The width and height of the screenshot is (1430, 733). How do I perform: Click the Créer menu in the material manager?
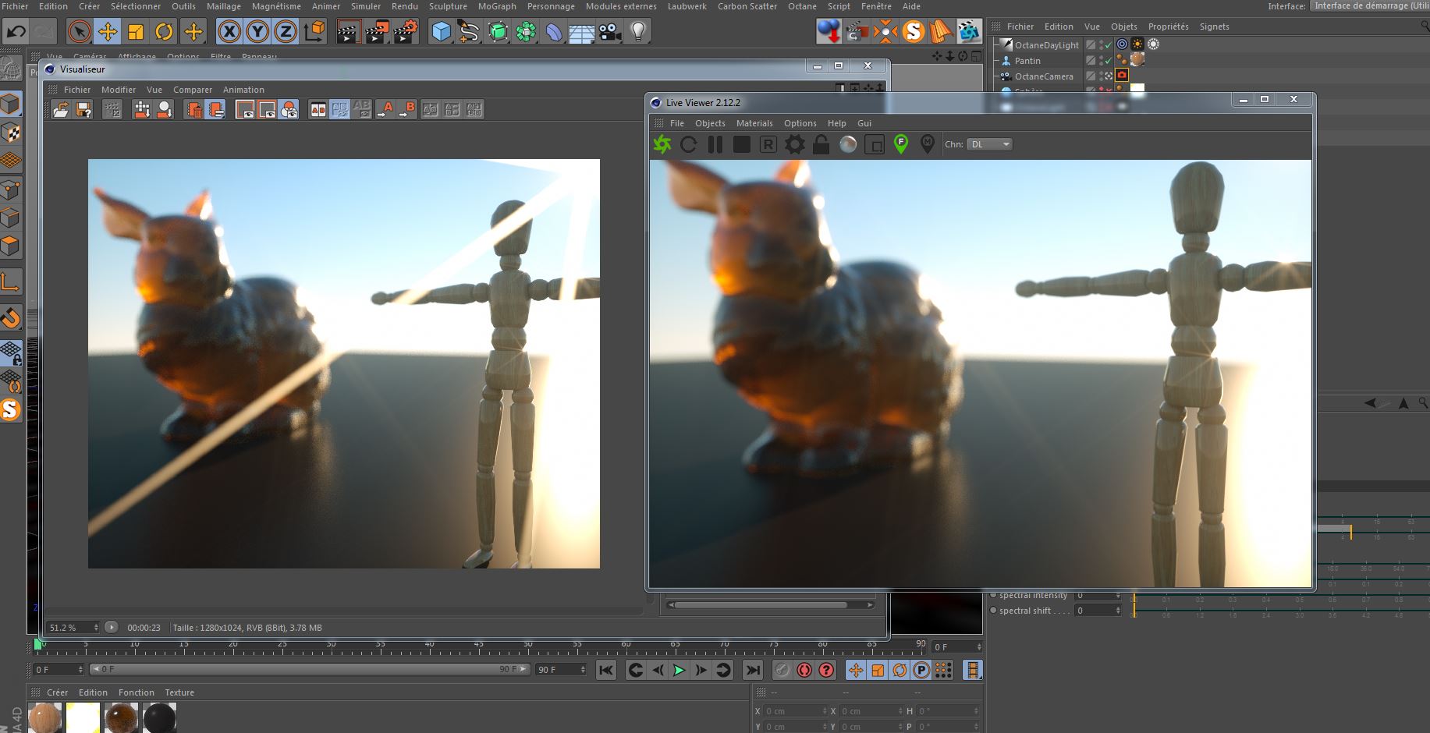tap(57, 692)
